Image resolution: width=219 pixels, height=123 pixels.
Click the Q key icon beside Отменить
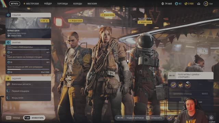pyautogui.click(x=148, y=118)
